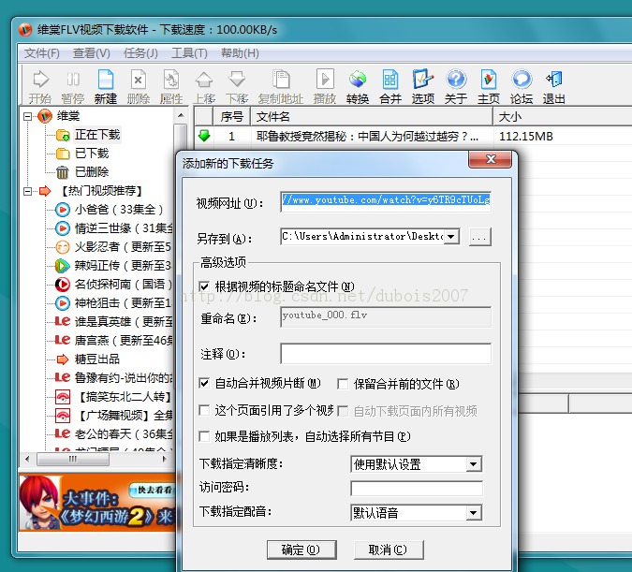Screen dimensions: 632x572
Task: Open Options (选项) from the toolbar
Action: click(423, 86)
